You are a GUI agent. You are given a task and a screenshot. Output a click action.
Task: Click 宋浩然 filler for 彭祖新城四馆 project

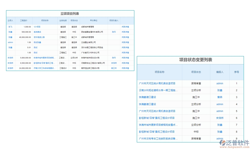[x=220, y=118]
